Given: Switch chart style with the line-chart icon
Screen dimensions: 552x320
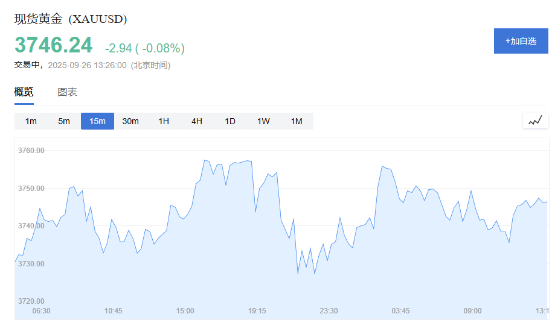Looking at the screenshot, I should (535, 121).
